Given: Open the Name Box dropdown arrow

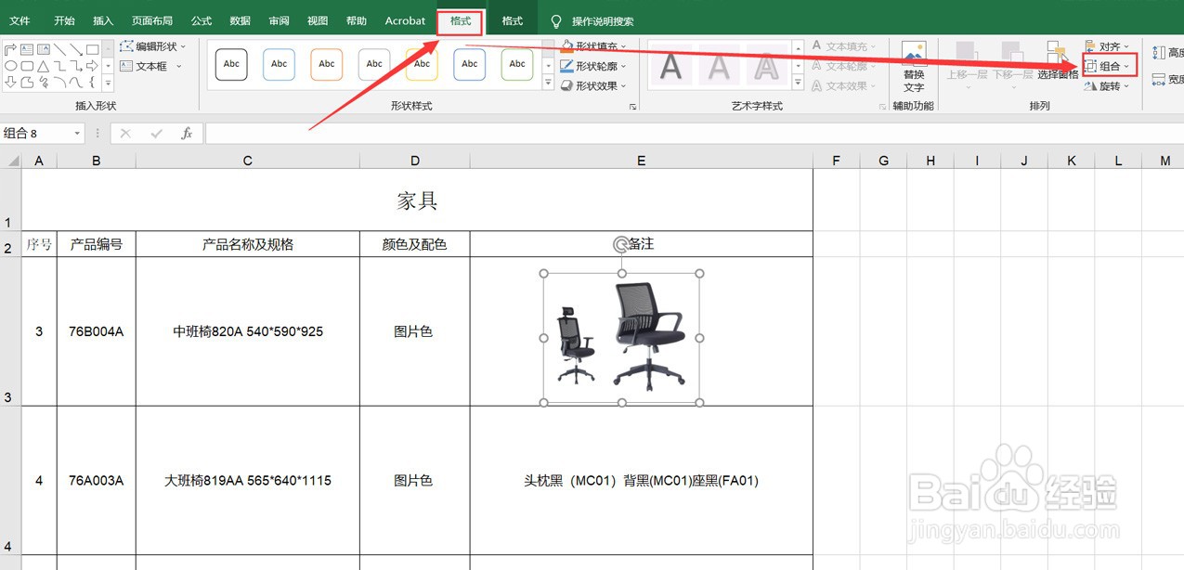Looking at the screenshot, I should coord(77,134).
